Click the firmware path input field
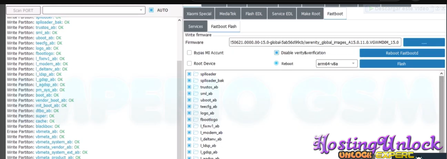447x159 pixels. point(315,42)
